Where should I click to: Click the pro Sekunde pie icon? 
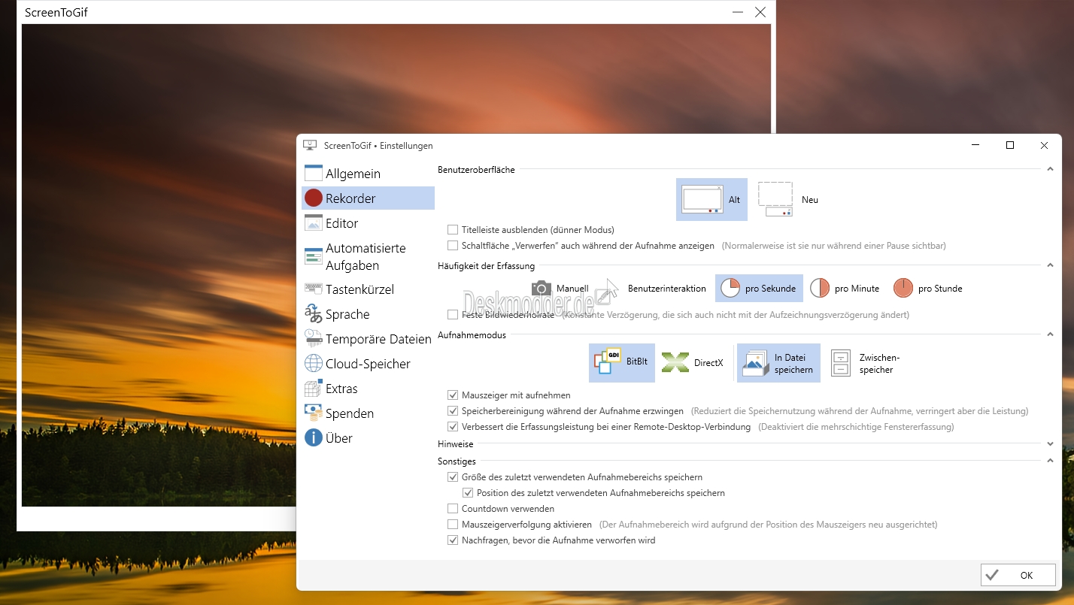click(730, 289)
